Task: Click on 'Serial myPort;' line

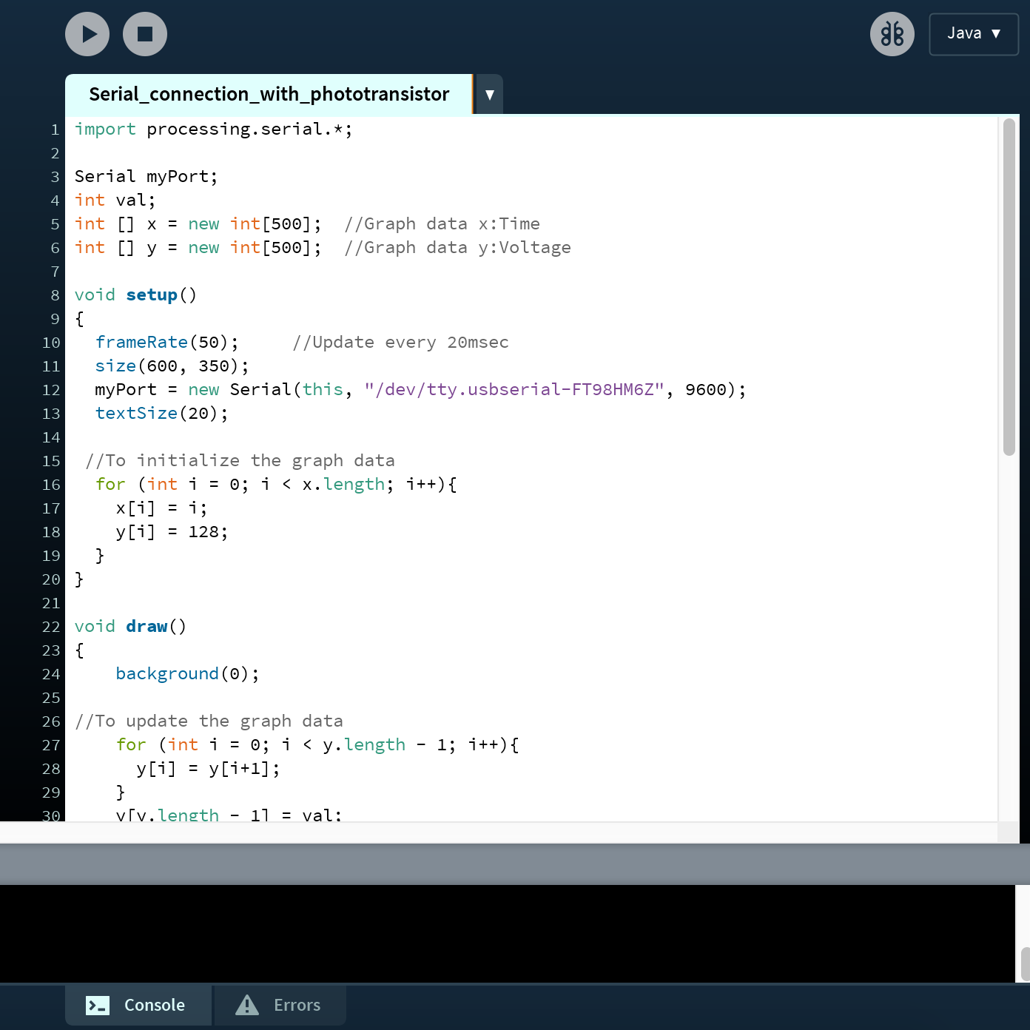Action: pos(146,177)
